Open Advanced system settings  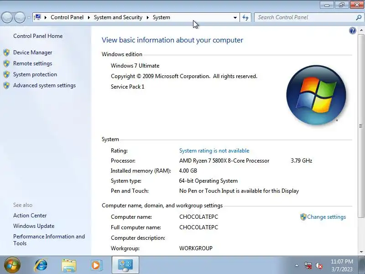(x=44, y=85)
